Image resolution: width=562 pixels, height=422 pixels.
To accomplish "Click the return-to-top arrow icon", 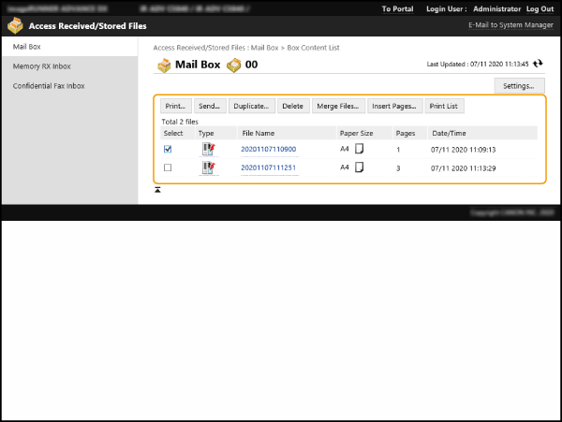I will click(x=158, y=190).
